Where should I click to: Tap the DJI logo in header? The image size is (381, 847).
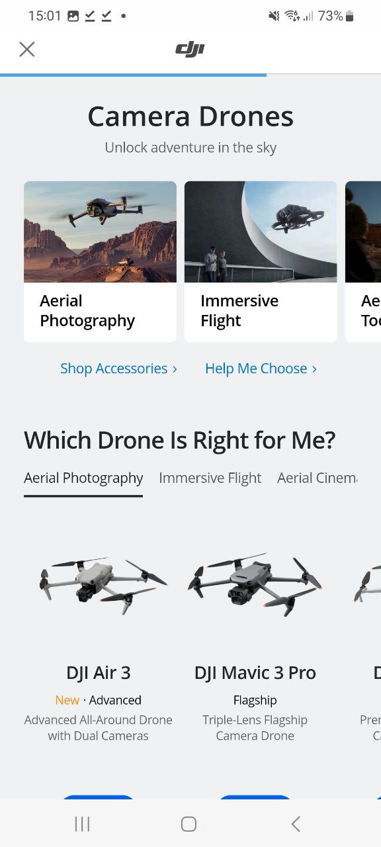click(x=190, y=50)
